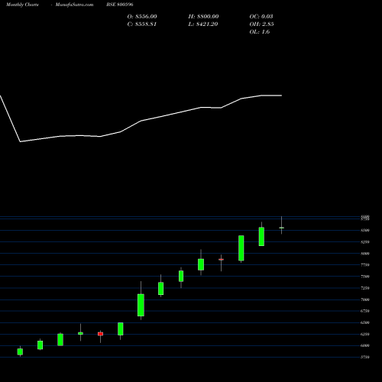Click the white indicator line at its lowest point
Image resolution: width=382 pixels, height=382 pixels.
20,141
